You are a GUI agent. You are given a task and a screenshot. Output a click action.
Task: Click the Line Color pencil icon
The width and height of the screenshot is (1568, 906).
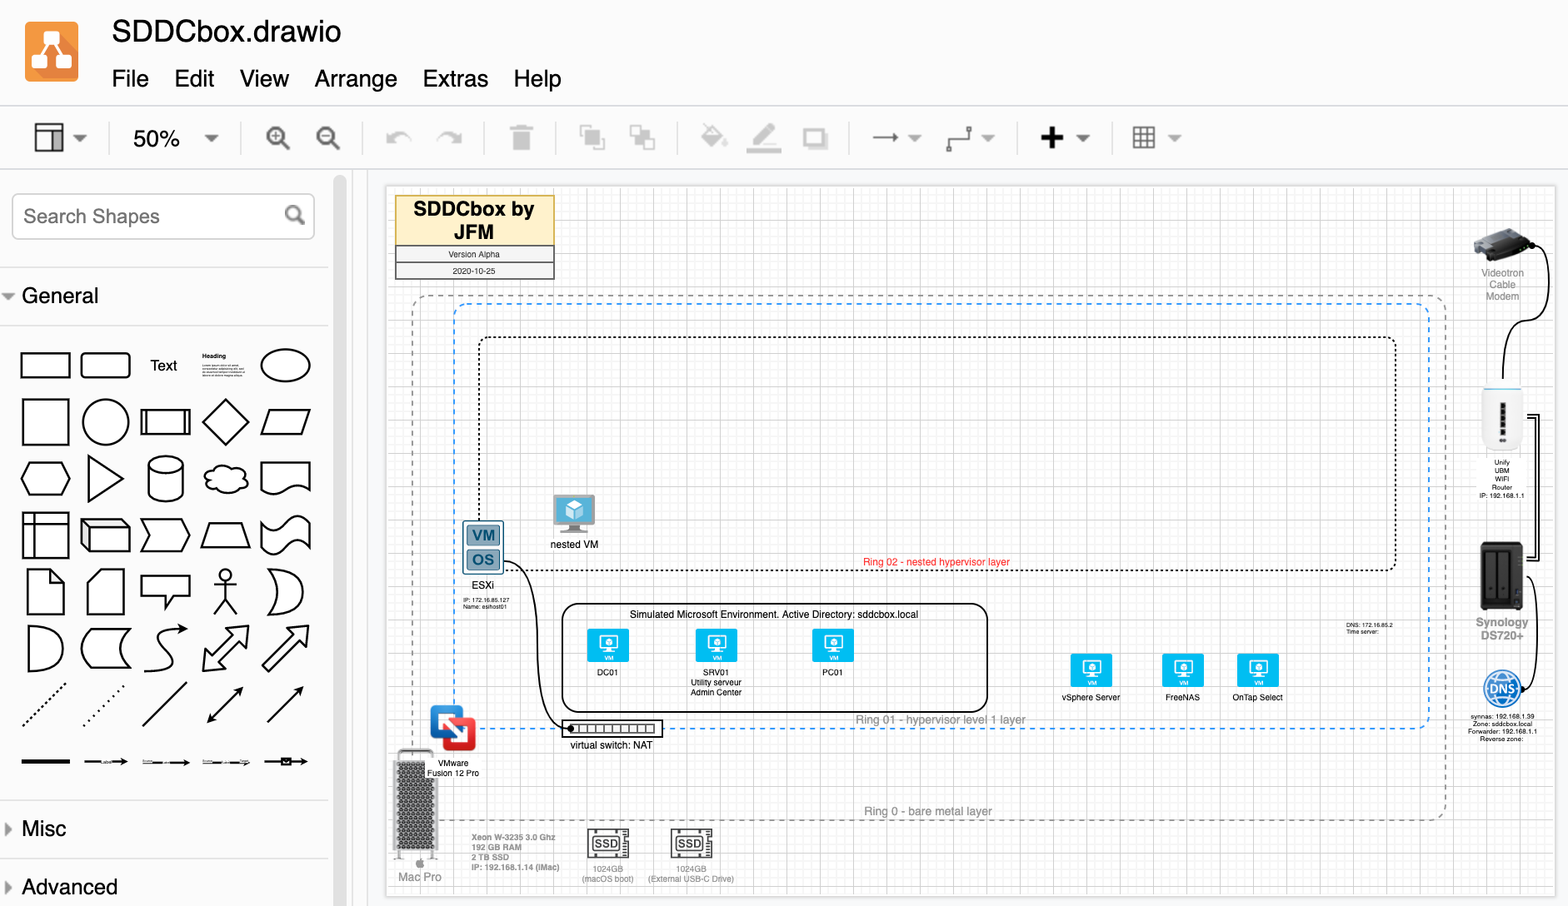(764, 137)
